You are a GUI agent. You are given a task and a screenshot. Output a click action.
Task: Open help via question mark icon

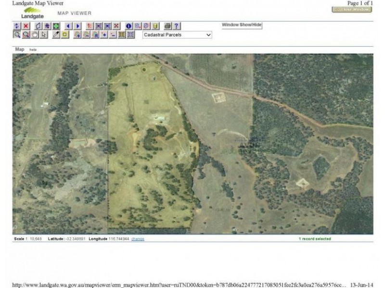coord(177,26)
